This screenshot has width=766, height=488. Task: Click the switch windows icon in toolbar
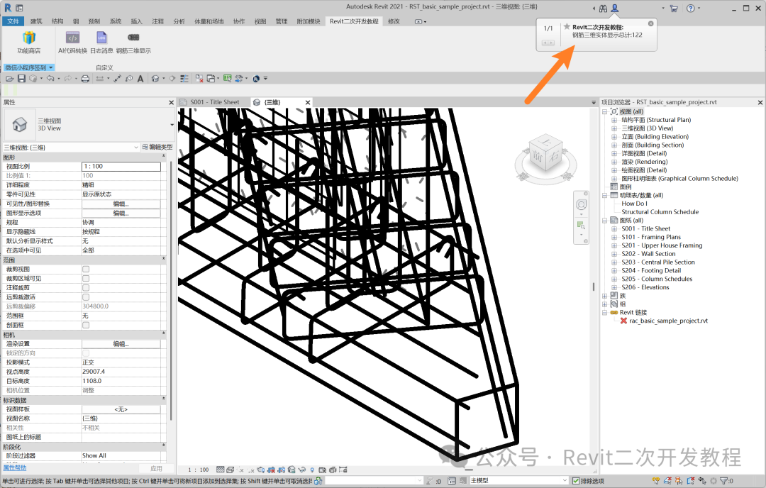pos(211,79)
